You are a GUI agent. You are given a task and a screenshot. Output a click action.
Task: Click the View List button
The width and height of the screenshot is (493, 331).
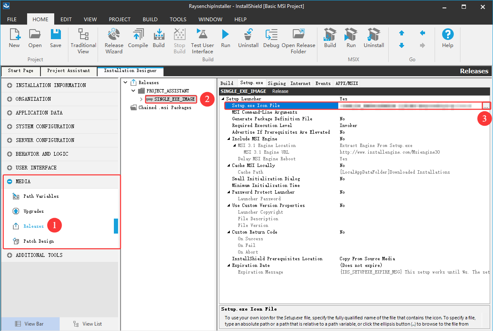point(88,324)
